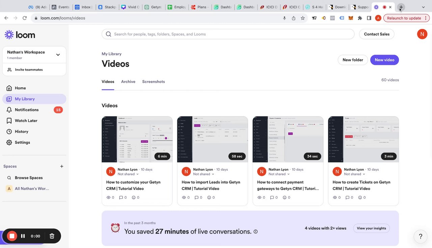The image size is (432, 248).
Task: Click View your insights button
Action: pos(371,228)
